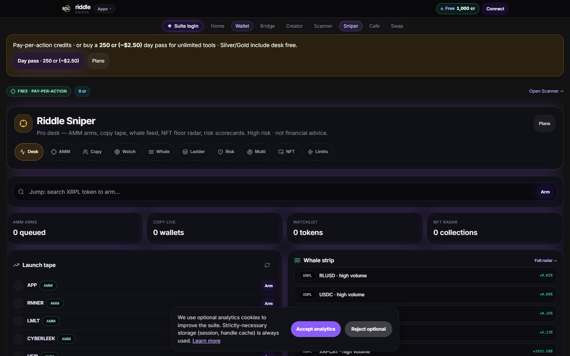570x356 pixels.
Task: Open the Apps dropdown menu
Action: pyautogui.click(x=104, y=9)
